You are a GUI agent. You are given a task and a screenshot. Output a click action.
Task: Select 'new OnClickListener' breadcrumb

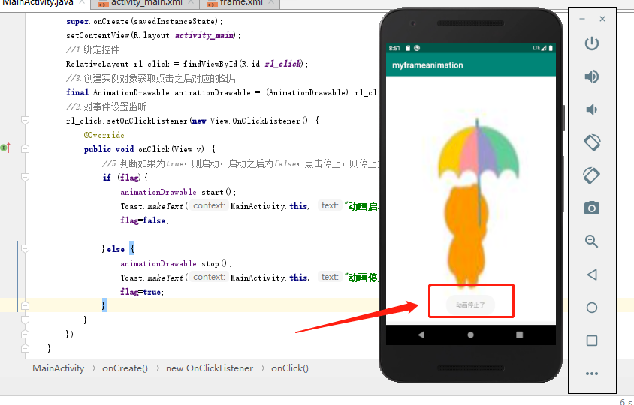tap(210, 368)
